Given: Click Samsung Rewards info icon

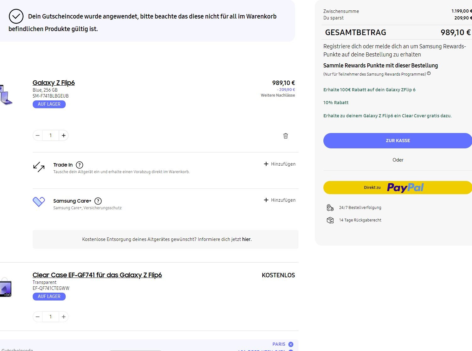Looking at the screenshot, I should click(x=429, y=74).
